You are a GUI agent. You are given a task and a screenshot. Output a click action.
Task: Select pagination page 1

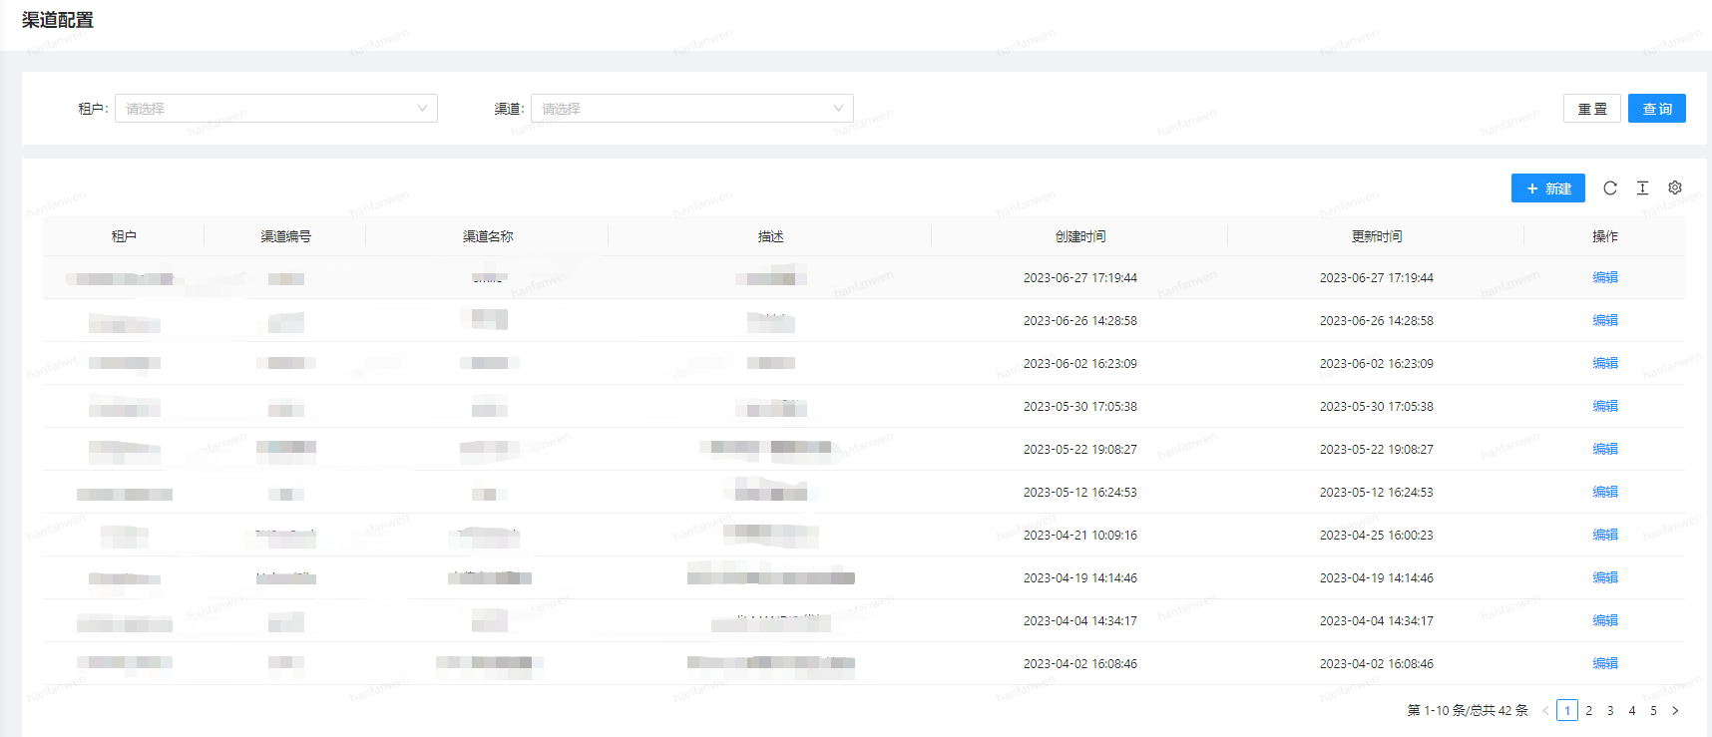1567,711
